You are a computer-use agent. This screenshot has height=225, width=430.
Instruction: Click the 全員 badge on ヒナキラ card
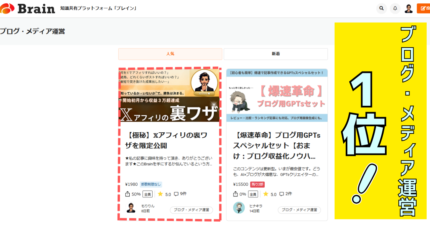253,194
